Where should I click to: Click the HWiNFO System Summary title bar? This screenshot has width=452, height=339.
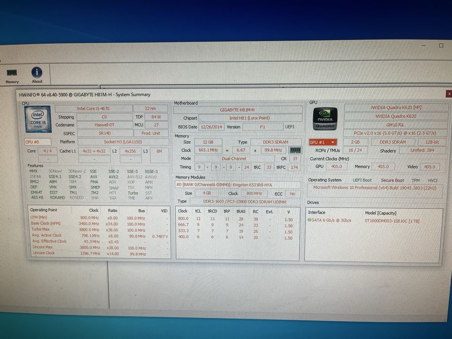[x=231, y=94]
